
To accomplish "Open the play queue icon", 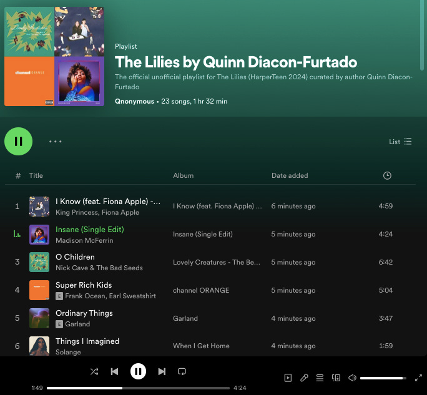I will point(320,378).
